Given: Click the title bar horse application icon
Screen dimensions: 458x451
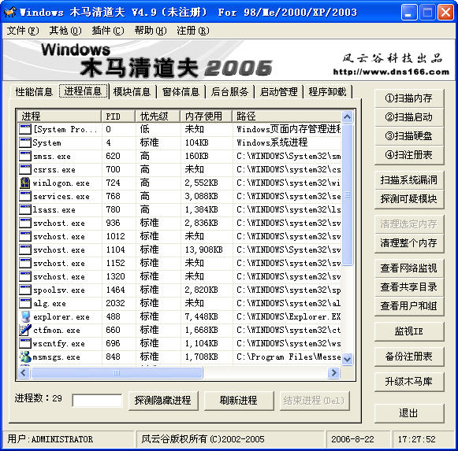Looking at the screenshot, I should [x=10, y=13].
